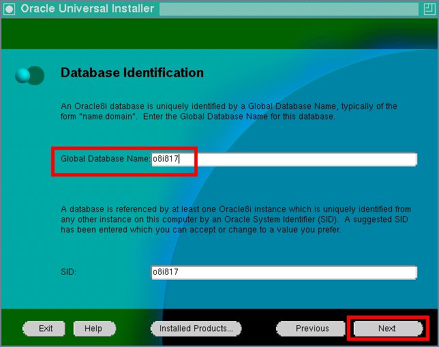Screen dimensions: 439x347
Task: Click the Database Identification heading
Action: 132,73
